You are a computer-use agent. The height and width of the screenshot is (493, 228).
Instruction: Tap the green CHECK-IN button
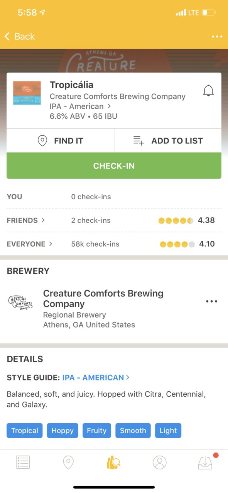[114, 166]
